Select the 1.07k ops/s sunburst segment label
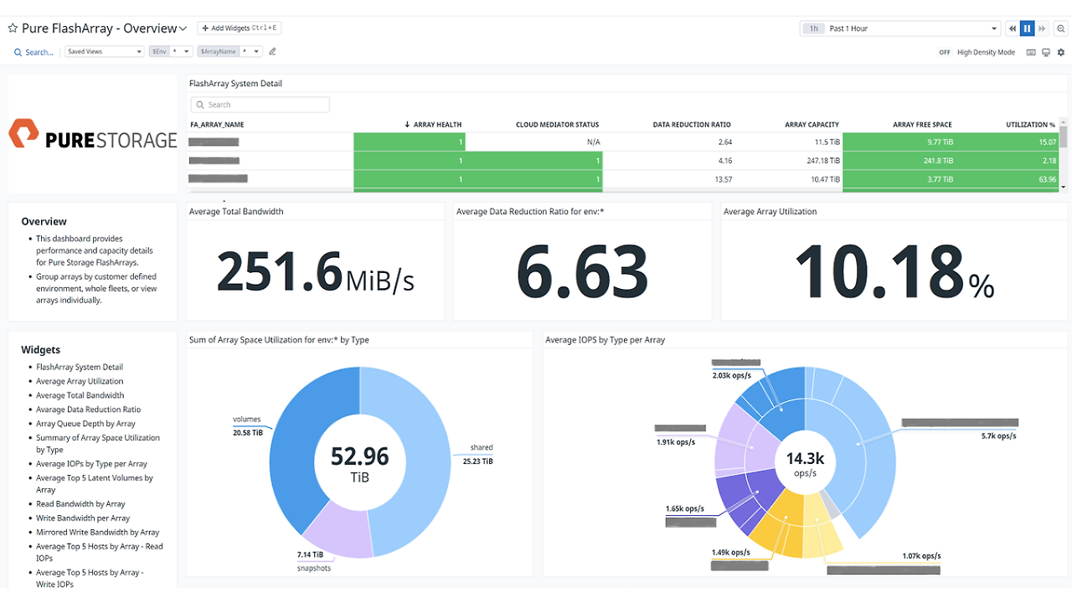1072x603 pixels. [x=921, y=555]
